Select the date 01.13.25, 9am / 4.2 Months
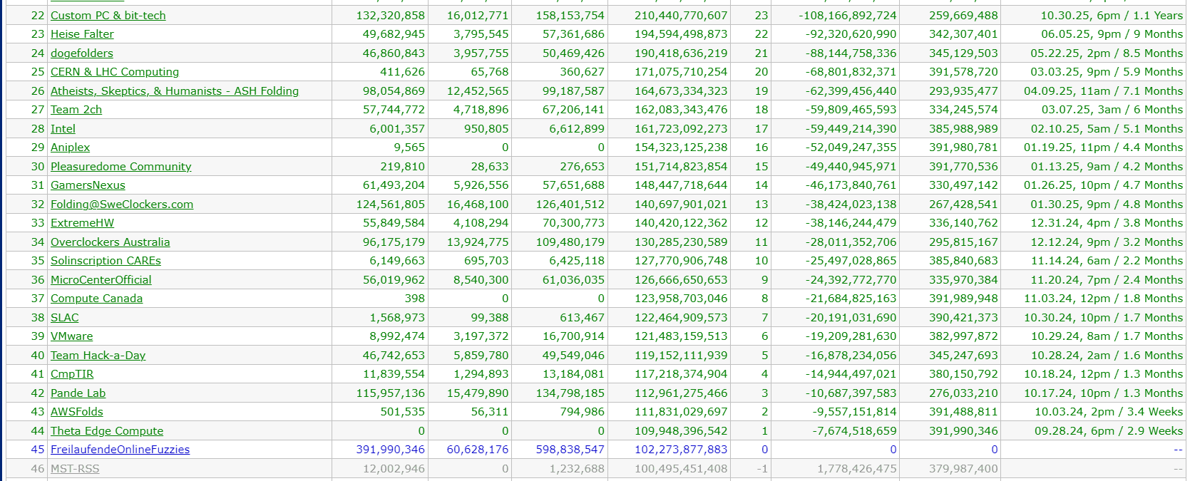 coord(1107,166)
